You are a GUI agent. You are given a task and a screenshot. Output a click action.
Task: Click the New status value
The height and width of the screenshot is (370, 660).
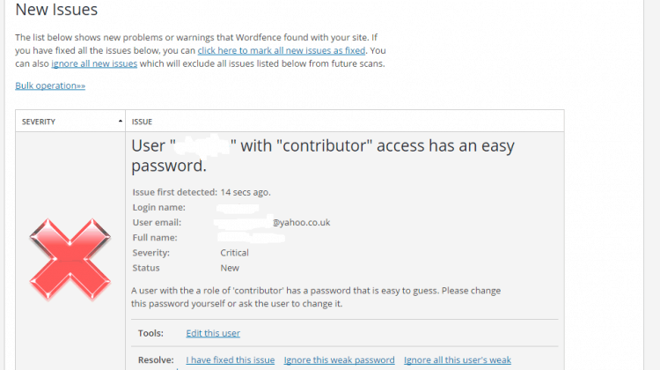(x=230, y=268)
